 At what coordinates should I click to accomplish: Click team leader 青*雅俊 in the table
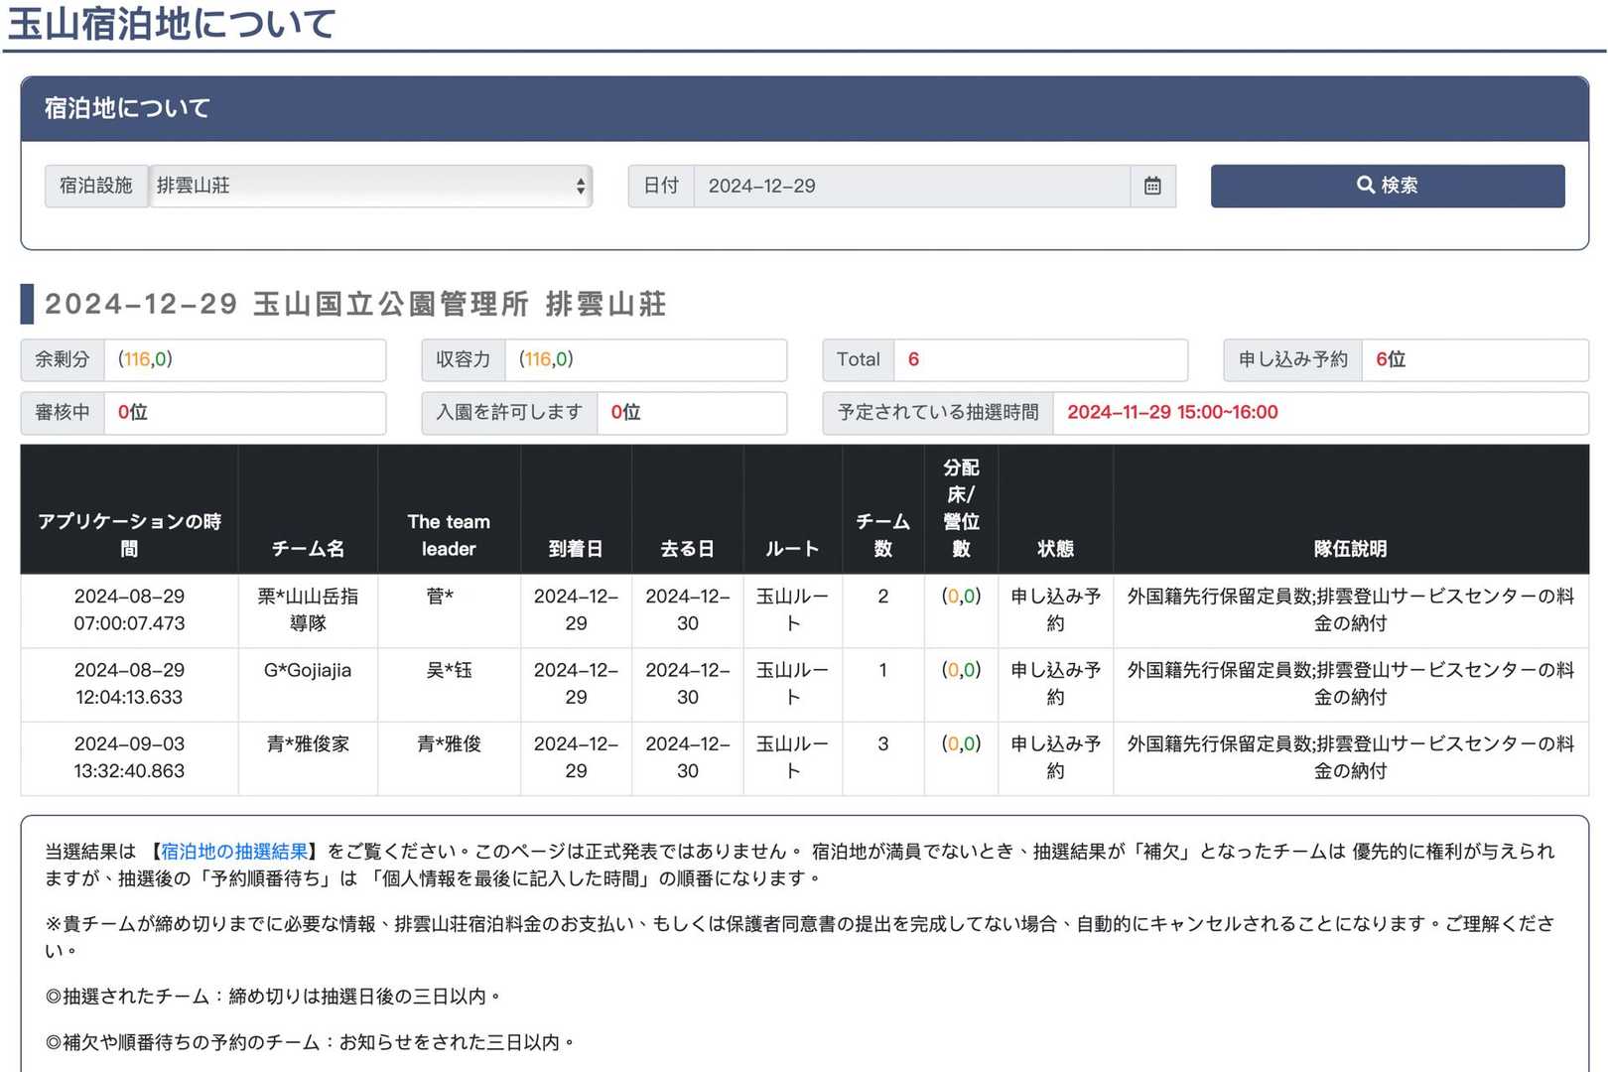click(x=449, y=743)
